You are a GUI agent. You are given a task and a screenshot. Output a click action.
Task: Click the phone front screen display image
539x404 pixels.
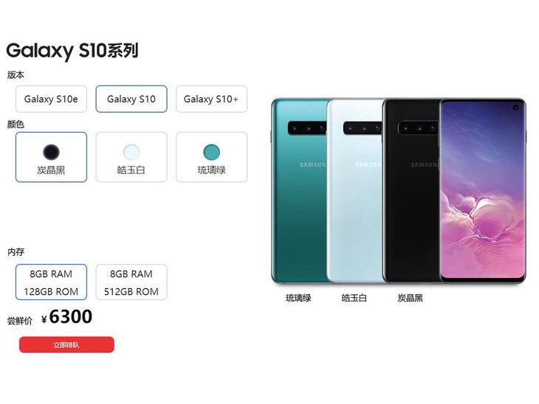[483, 191]
